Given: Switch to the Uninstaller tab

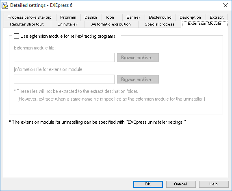Looking at the screenshot, I should coord(67,24).
